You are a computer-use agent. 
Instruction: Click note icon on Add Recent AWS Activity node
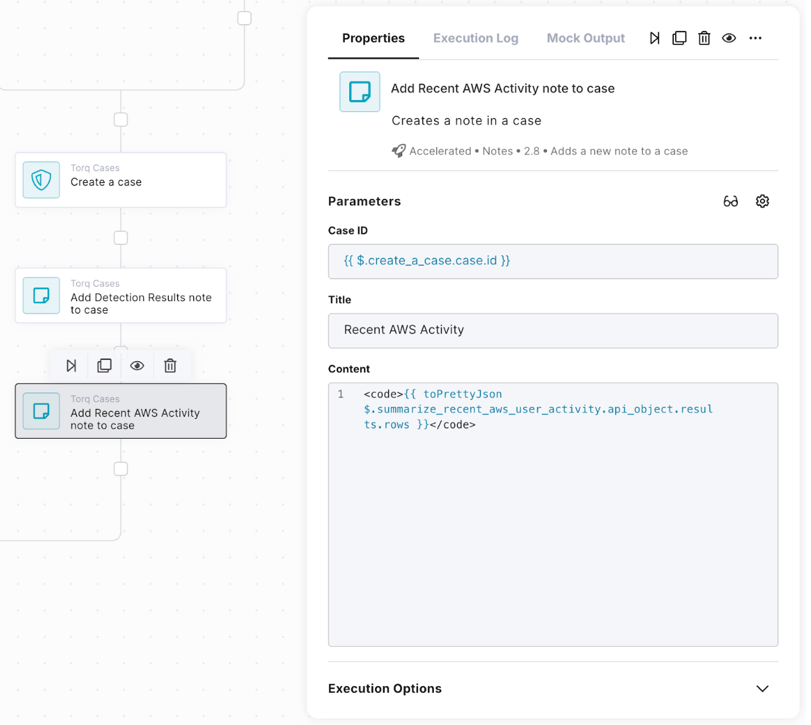(41, 411)
